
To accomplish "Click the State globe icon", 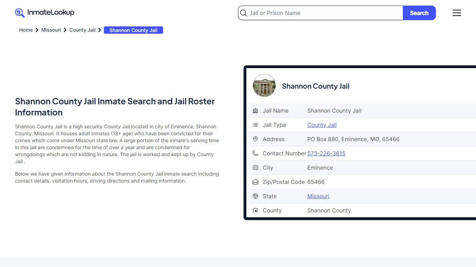I will (255, 196).
